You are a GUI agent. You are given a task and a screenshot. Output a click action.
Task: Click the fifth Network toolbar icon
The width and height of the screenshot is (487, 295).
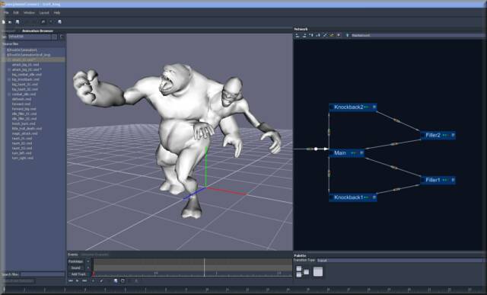pos(325,36)
